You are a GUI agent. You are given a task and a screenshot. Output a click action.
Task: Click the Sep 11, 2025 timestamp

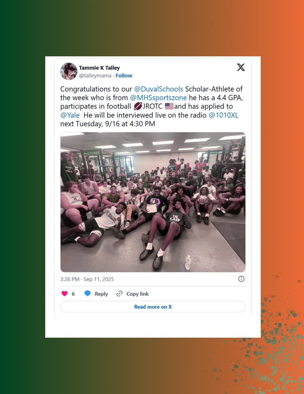(98, 279)
